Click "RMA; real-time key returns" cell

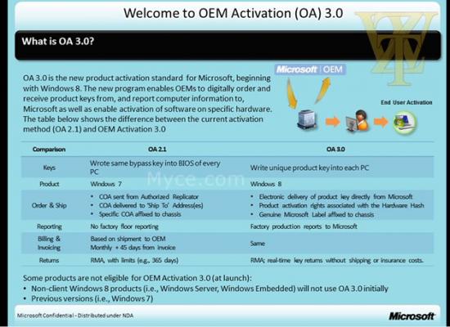click(337, 261)
